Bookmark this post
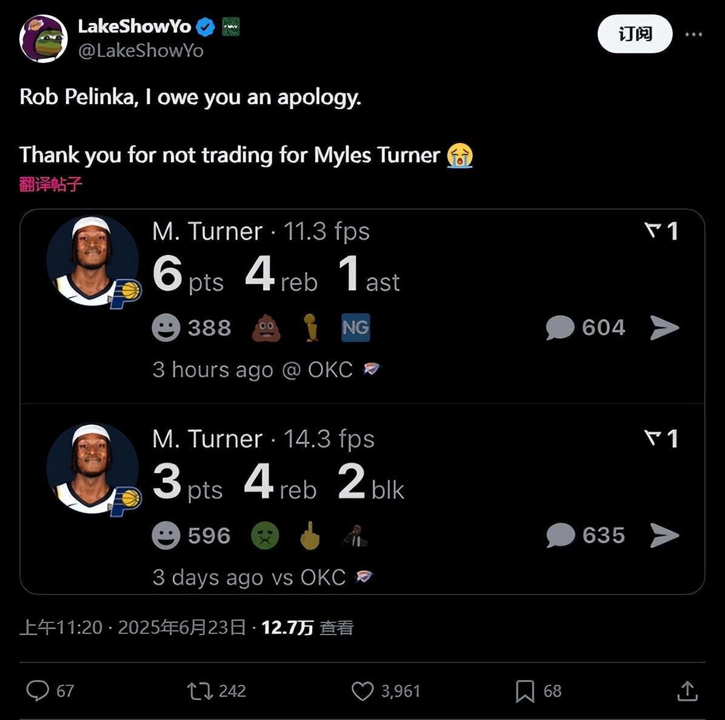Image resolution: width=725 pixels, height=720 pixels. click(x=524, y=691)
